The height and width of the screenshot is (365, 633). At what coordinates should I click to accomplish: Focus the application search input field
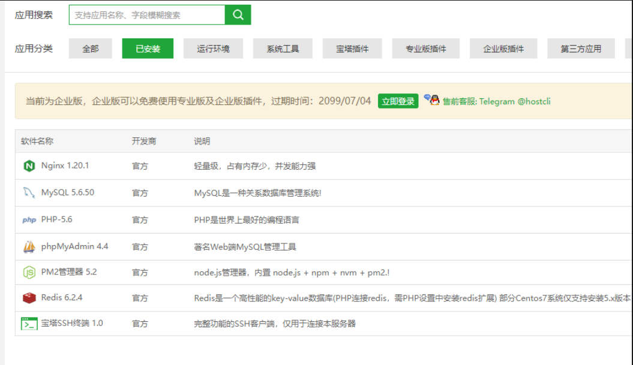(147, 15)
